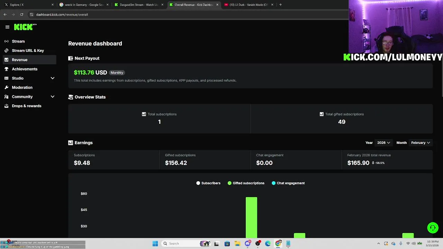Screen dimensions: 443x249
Task: Click the Total gifted subscriptions value 49
Action: pyautogui.click(x=342, y=122)
